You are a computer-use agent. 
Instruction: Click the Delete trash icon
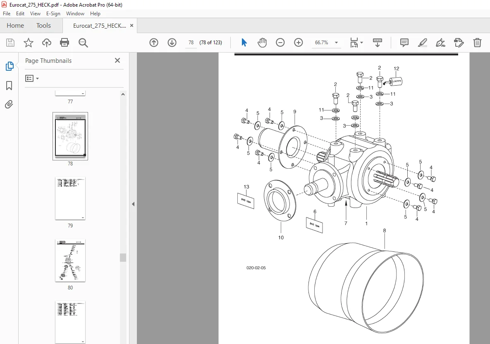point(477,43)
